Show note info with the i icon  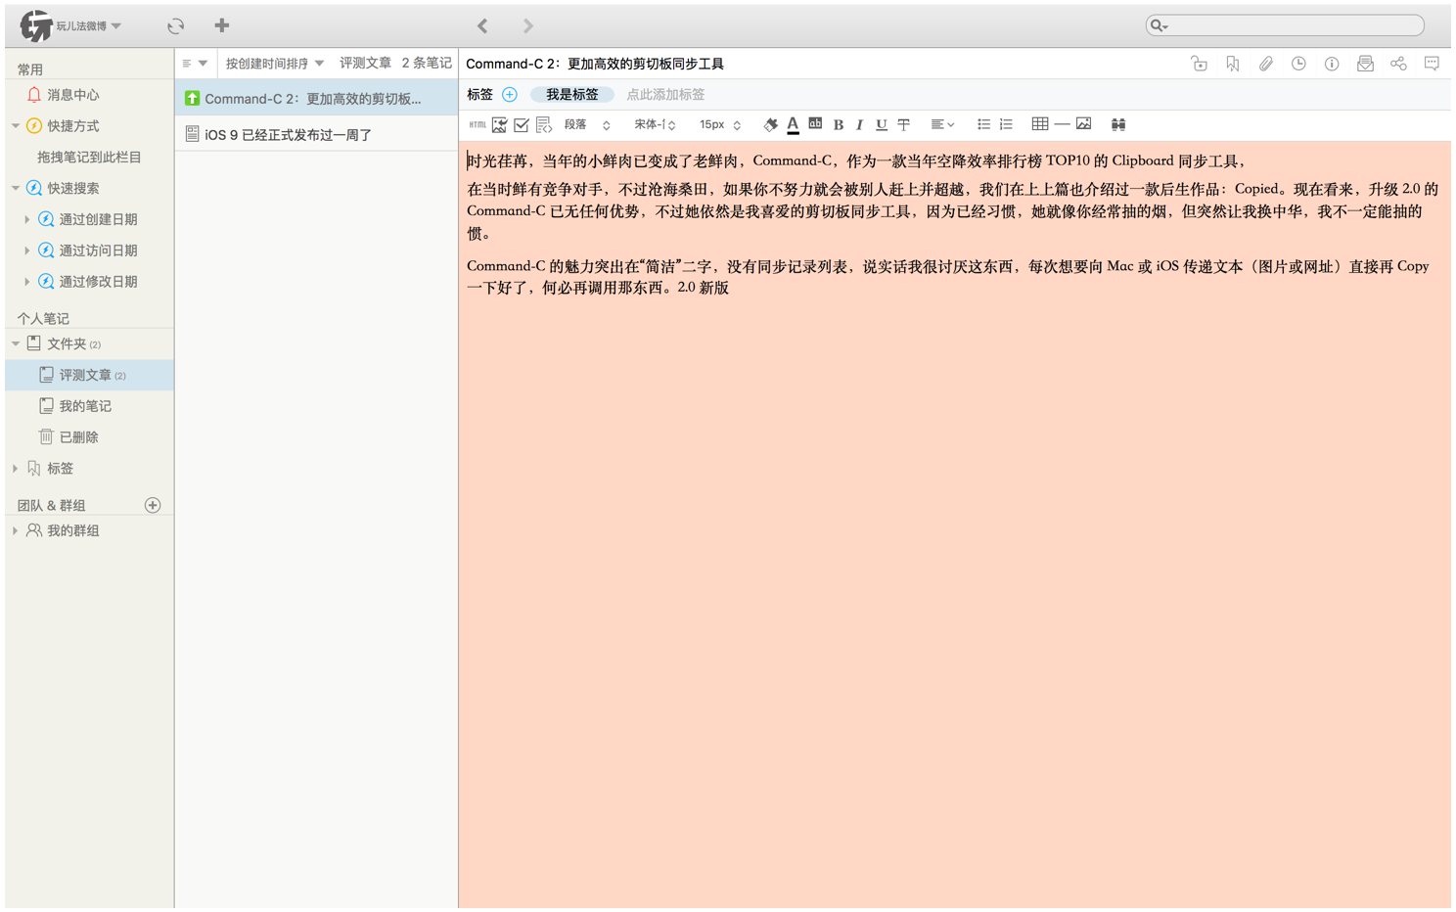click(x=1332, y=64)
